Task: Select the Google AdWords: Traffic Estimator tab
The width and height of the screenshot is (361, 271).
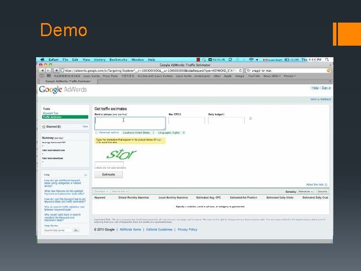Action: [68, 81]
